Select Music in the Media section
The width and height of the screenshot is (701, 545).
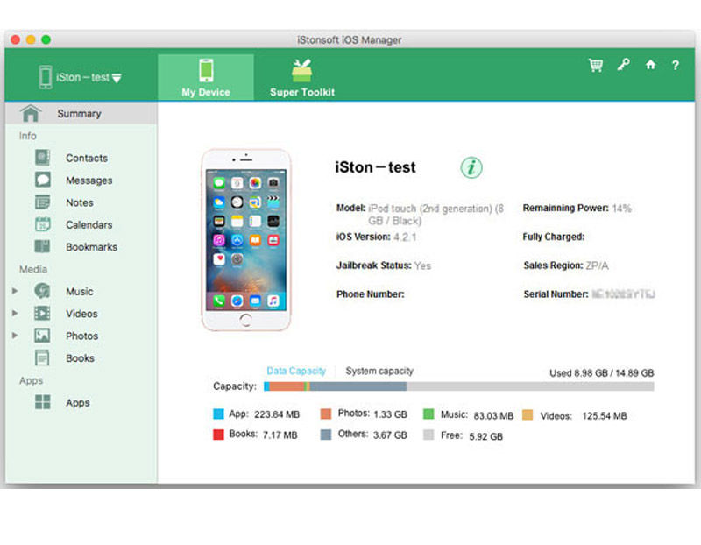80,292
